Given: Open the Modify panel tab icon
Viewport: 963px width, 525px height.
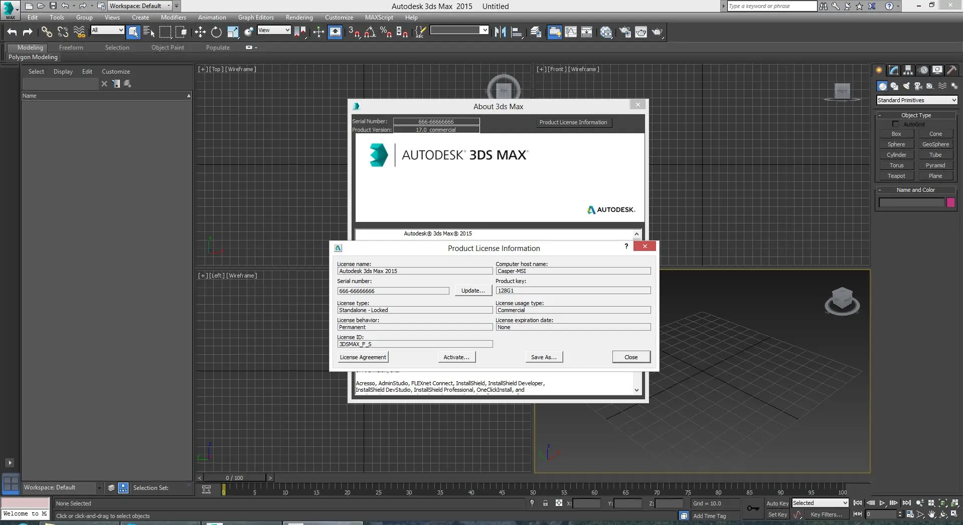Looking at the screenshot, I should (893, 70).
